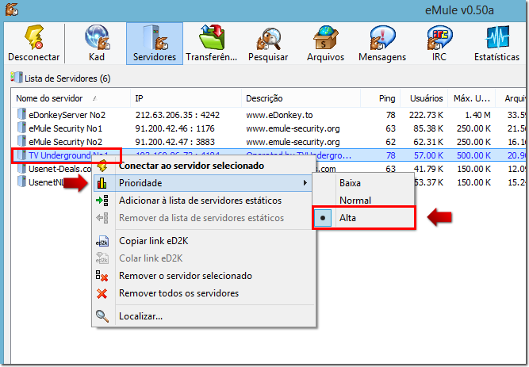
Task: Choose Conectar ao servidor selecionado
Action: click(205, 166)
